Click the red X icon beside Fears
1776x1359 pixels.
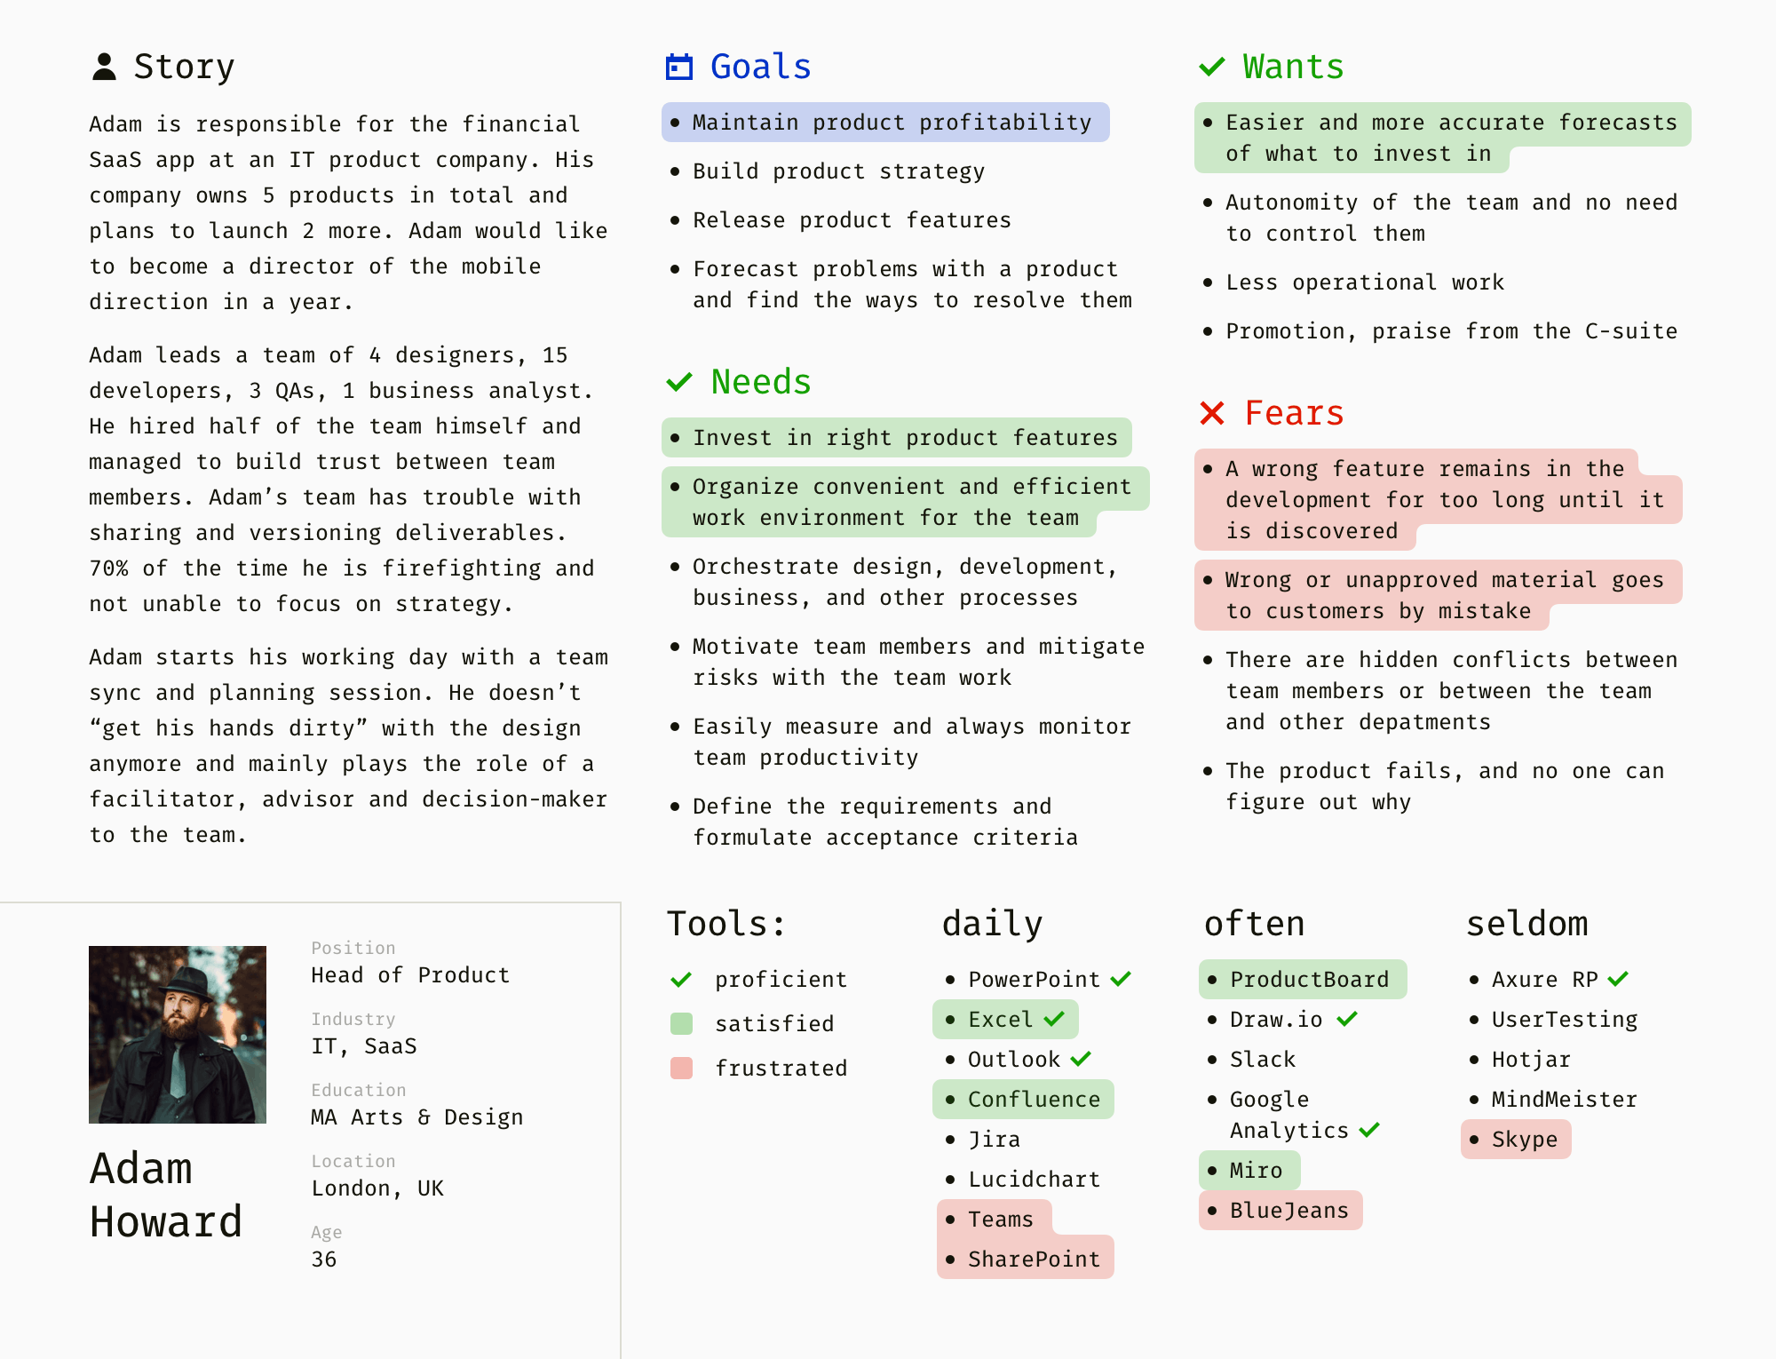(x=1212, y=413)
